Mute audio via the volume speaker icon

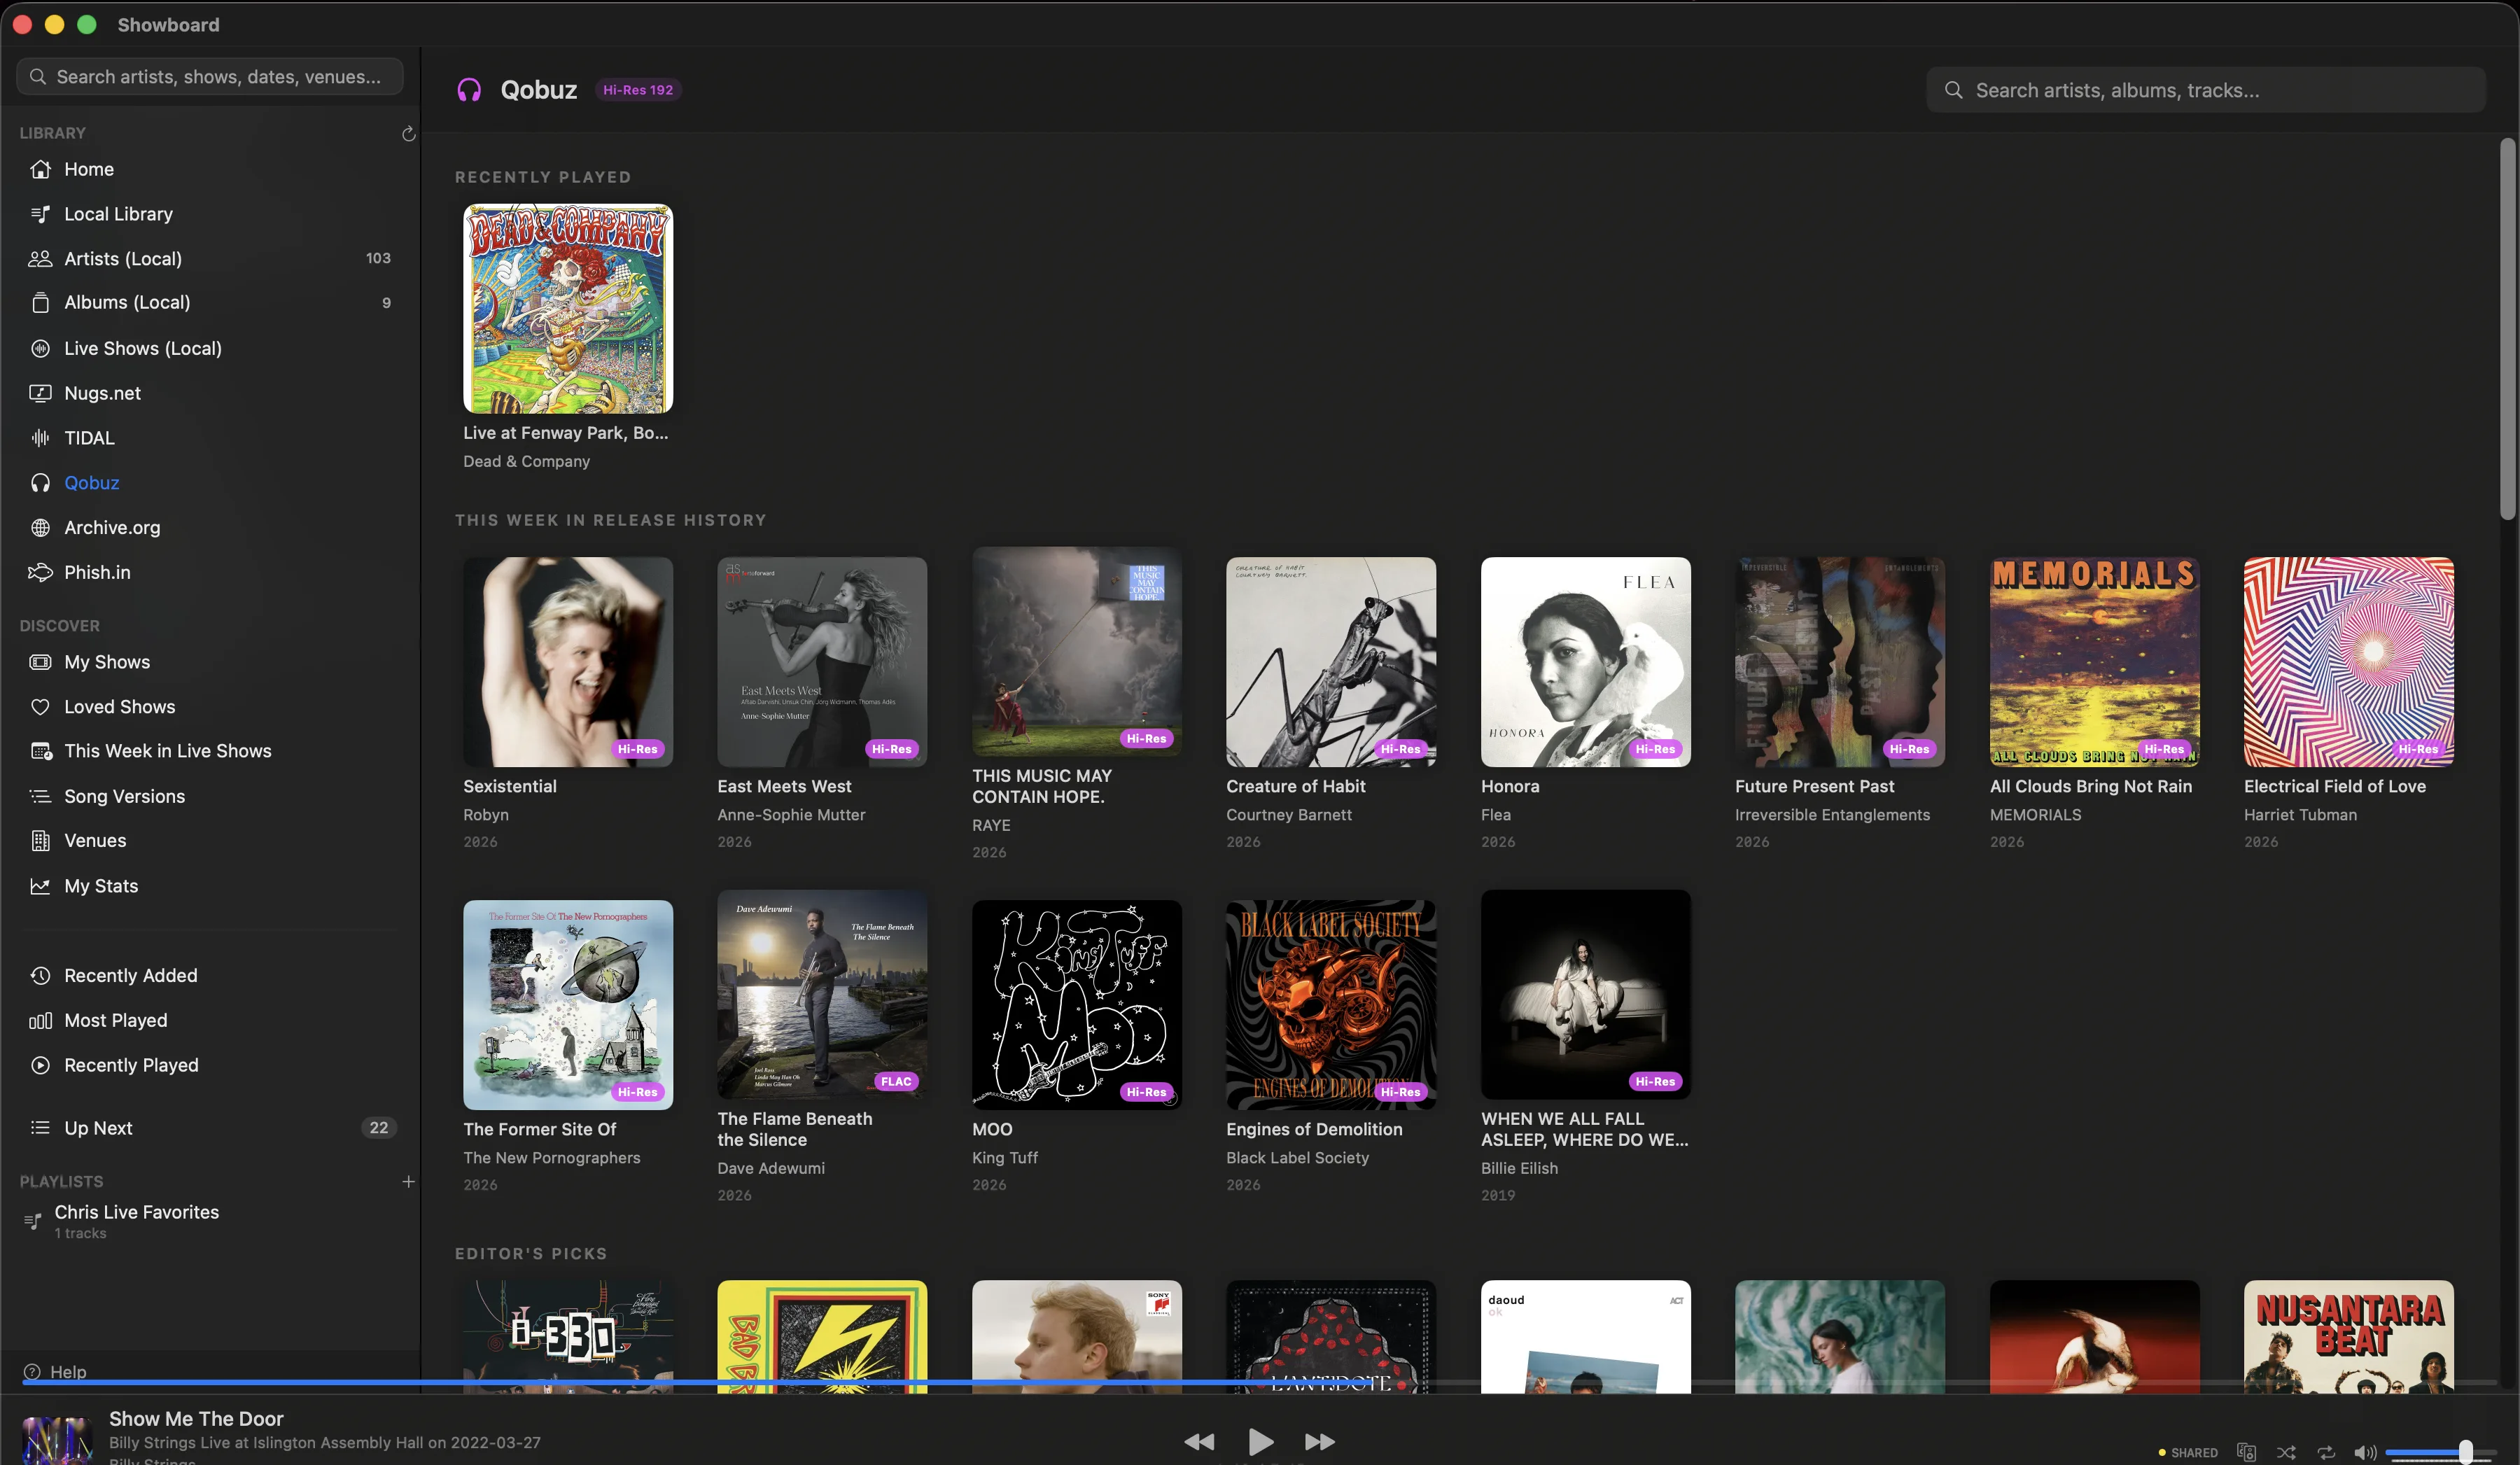(2365, 1451)
